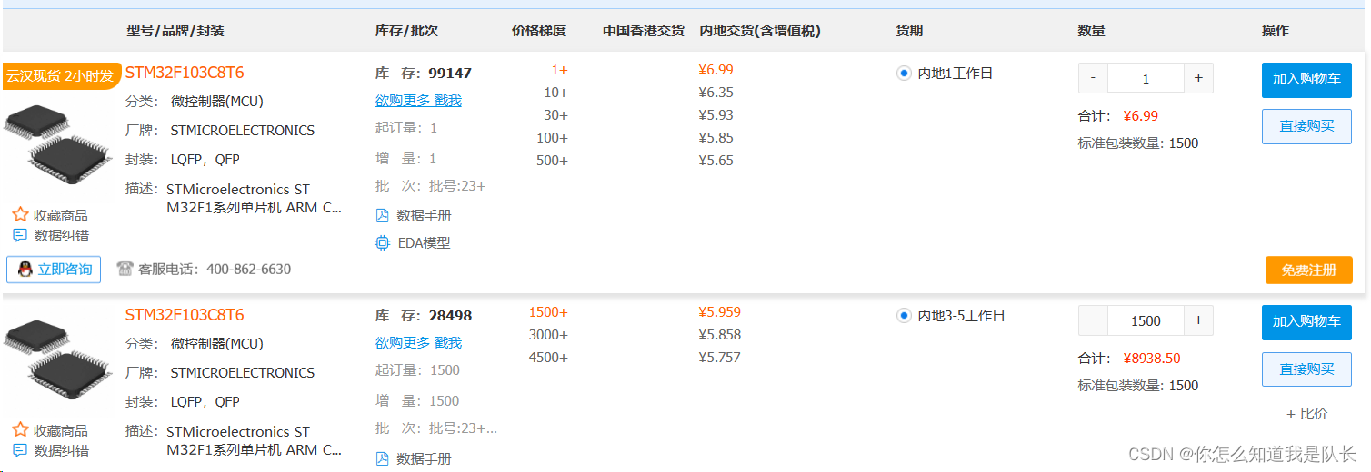Click the price ¥5.93 for 30+ tier
Screen dimensions: 1371x472
[716, 114]
